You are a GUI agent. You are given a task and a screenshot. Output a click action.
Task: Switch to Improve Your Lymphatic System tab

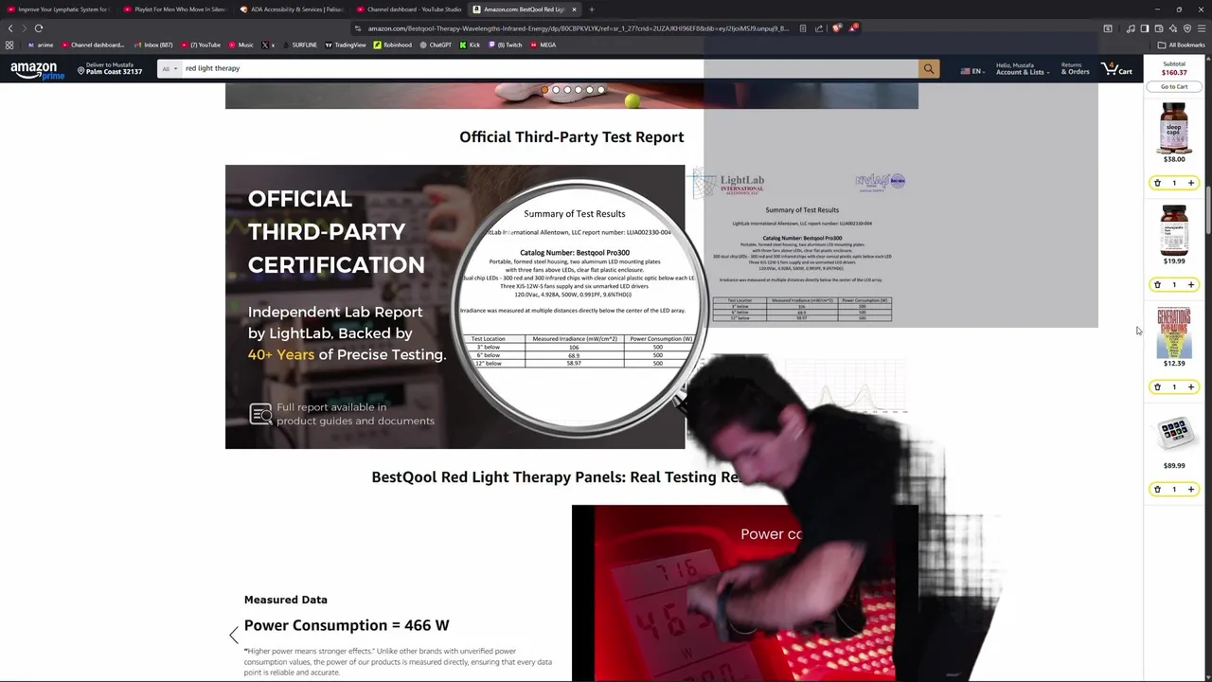click(58, 9)
